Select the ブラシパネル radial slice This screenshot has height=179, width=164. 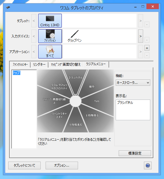[x=75, y=80]
